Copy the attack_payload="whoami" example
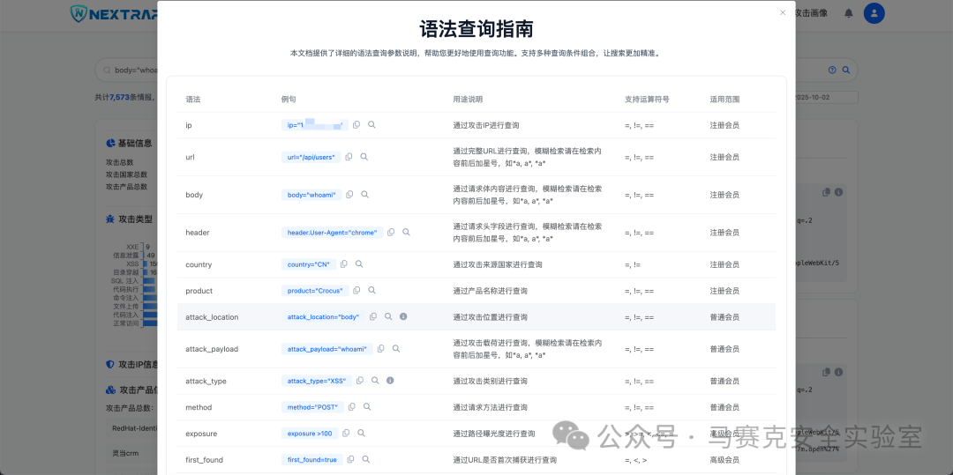 pos(381,349)
